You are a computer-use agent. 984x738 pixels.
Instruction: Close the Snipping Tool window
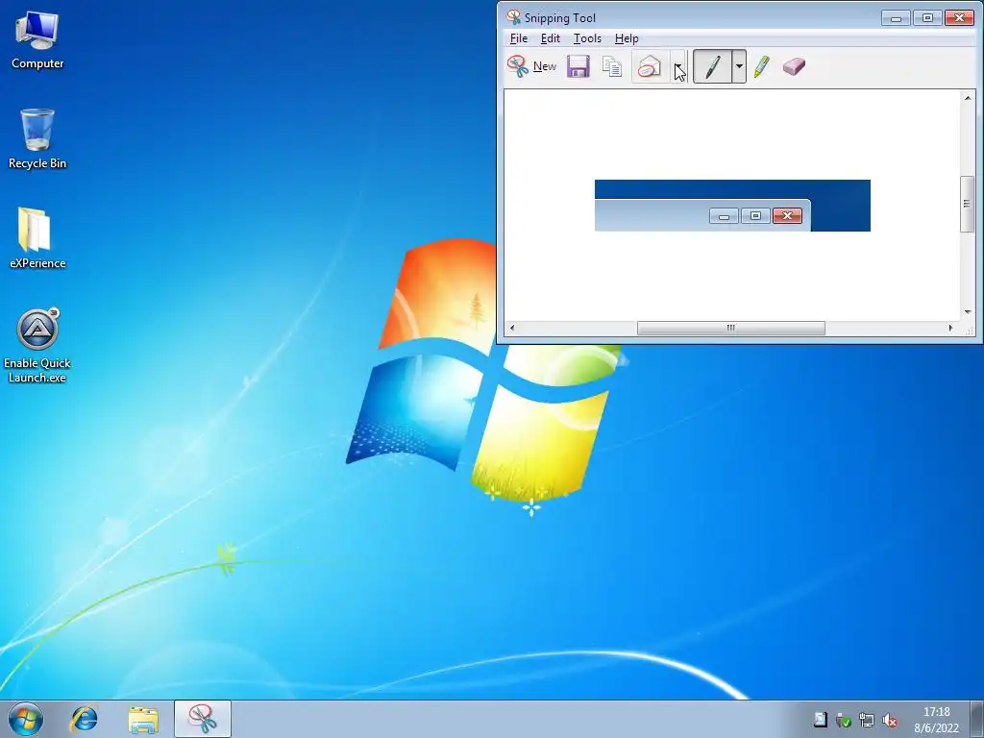(960, 17)
